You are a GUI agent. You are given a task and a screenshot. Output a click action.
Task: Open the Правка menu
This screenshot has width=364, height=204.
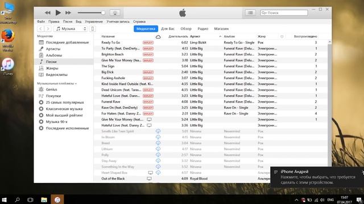(x=54, y=22)
